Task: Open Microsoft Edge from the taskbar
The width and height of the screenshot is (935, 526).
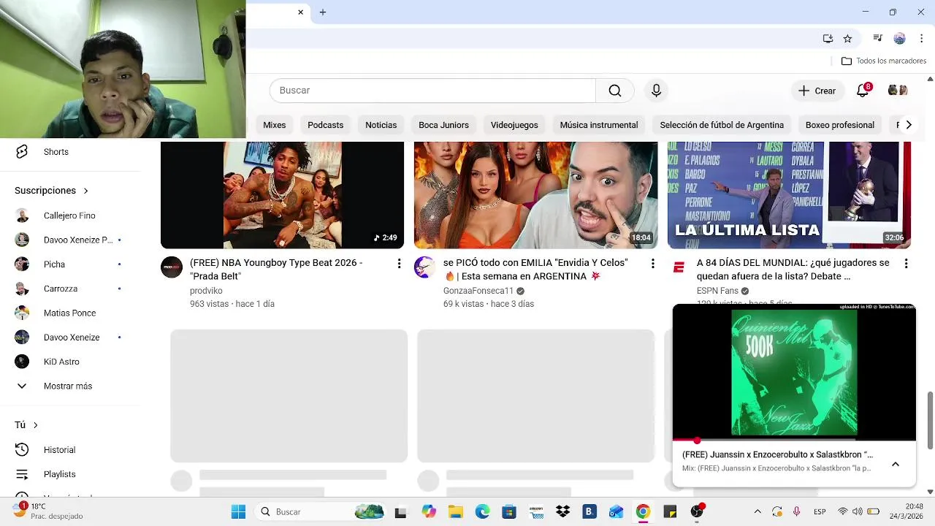Action: tap(482, 512)
